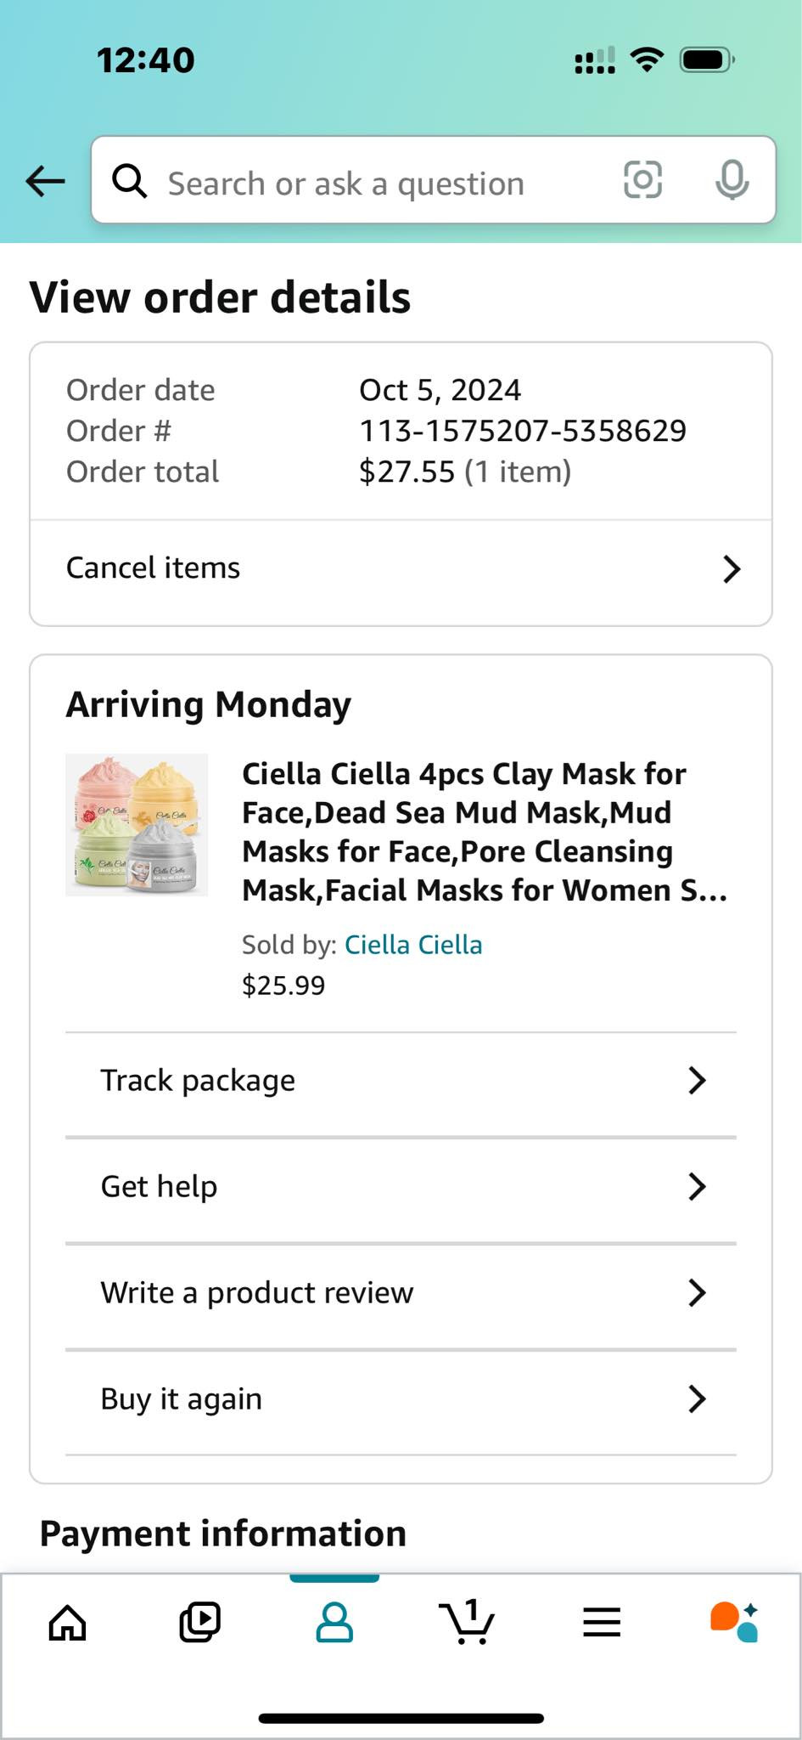Open the shopping cart icon
Image resolution: width=802 pixels, height=1740 pixels.
pyautogui.click(x=467, y=1623)
